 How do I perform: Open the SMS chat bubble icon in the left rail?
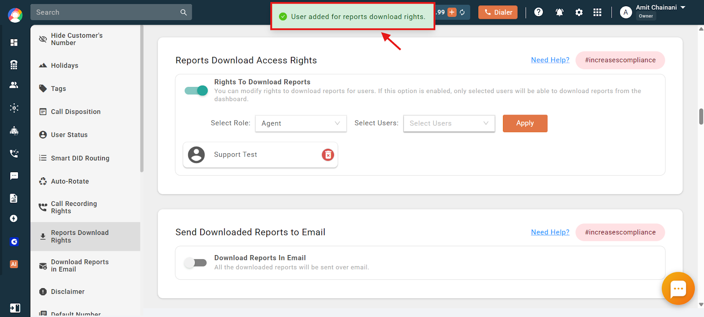pos(14,176)
